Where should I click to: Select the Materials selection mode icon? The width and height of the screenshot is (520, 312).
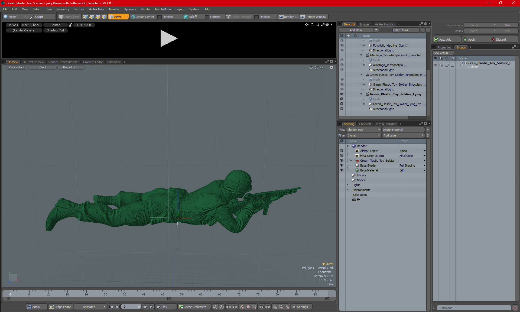point(104,17)
